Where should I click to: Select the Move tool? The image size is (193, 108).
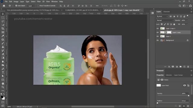point(3,14)
